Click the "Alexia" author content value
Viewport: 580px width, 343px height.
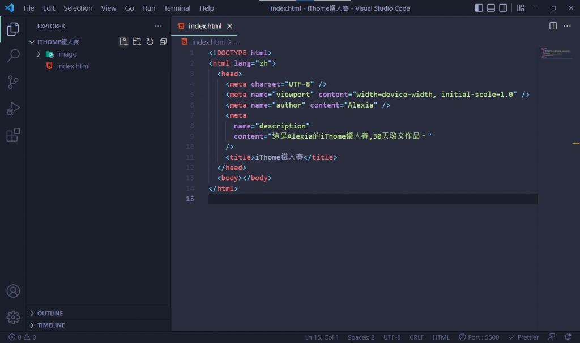point(361,105)
